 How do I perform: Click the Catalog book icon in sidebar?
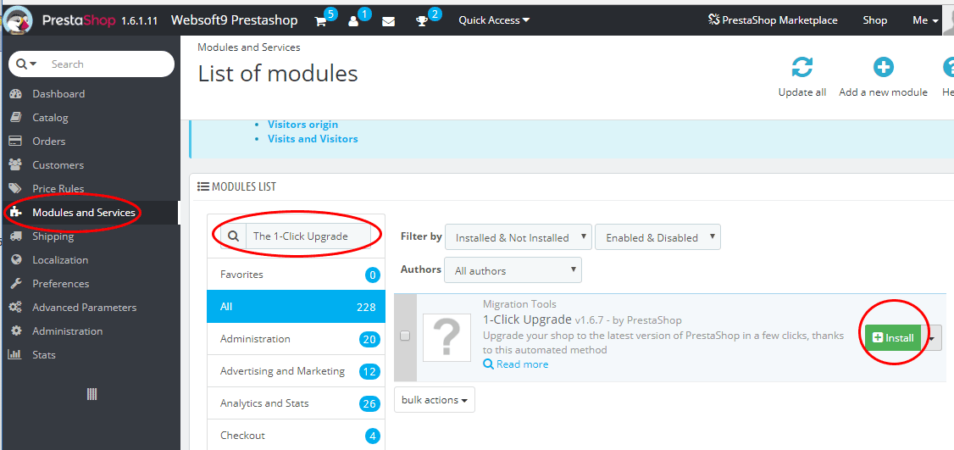16,118
